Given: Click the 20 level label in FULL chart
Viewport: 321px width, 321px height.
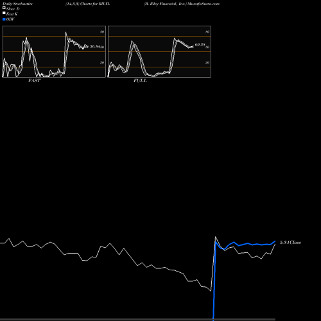Looking at the screenshot, I should [207, 62].
